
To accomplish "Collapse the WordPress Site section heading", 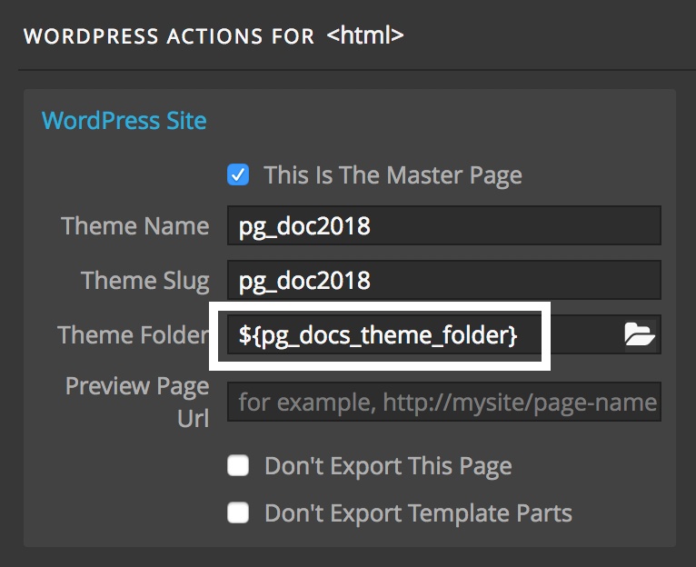I will (x=124, y=120).
